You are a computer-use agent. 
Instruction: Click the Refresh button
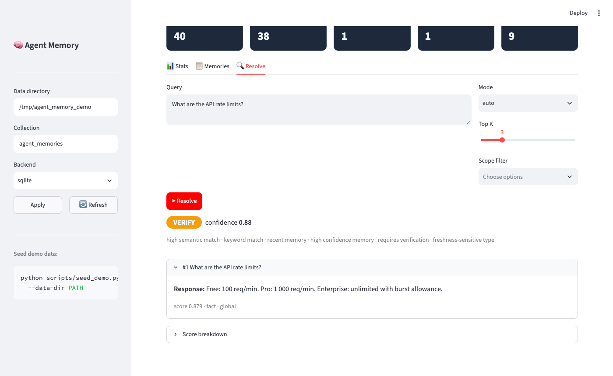(x=93, y=205)
